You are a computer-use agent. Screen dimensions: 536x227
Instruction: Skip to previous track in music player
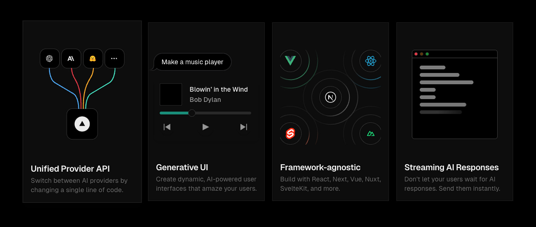167,127
